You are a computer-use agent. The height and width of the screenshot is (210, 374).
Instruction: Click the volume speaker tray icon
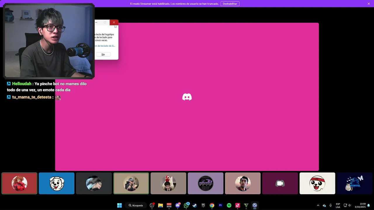point(349,205)
